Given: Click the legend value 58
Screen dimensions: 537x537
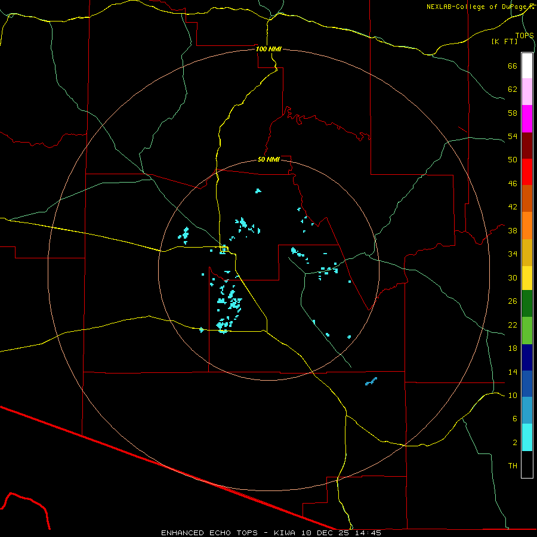Looking at the screenshot, I should (513, 113).
